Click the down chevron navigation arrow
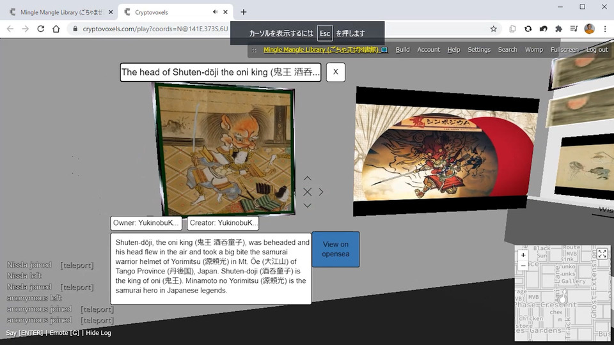Viewport: 614px width, 345px height. tap(308, 205)
